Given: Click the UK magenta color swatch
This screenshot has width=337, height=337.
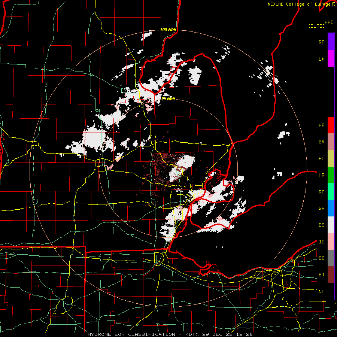Looking at the screenshot, I should [331, 59].
